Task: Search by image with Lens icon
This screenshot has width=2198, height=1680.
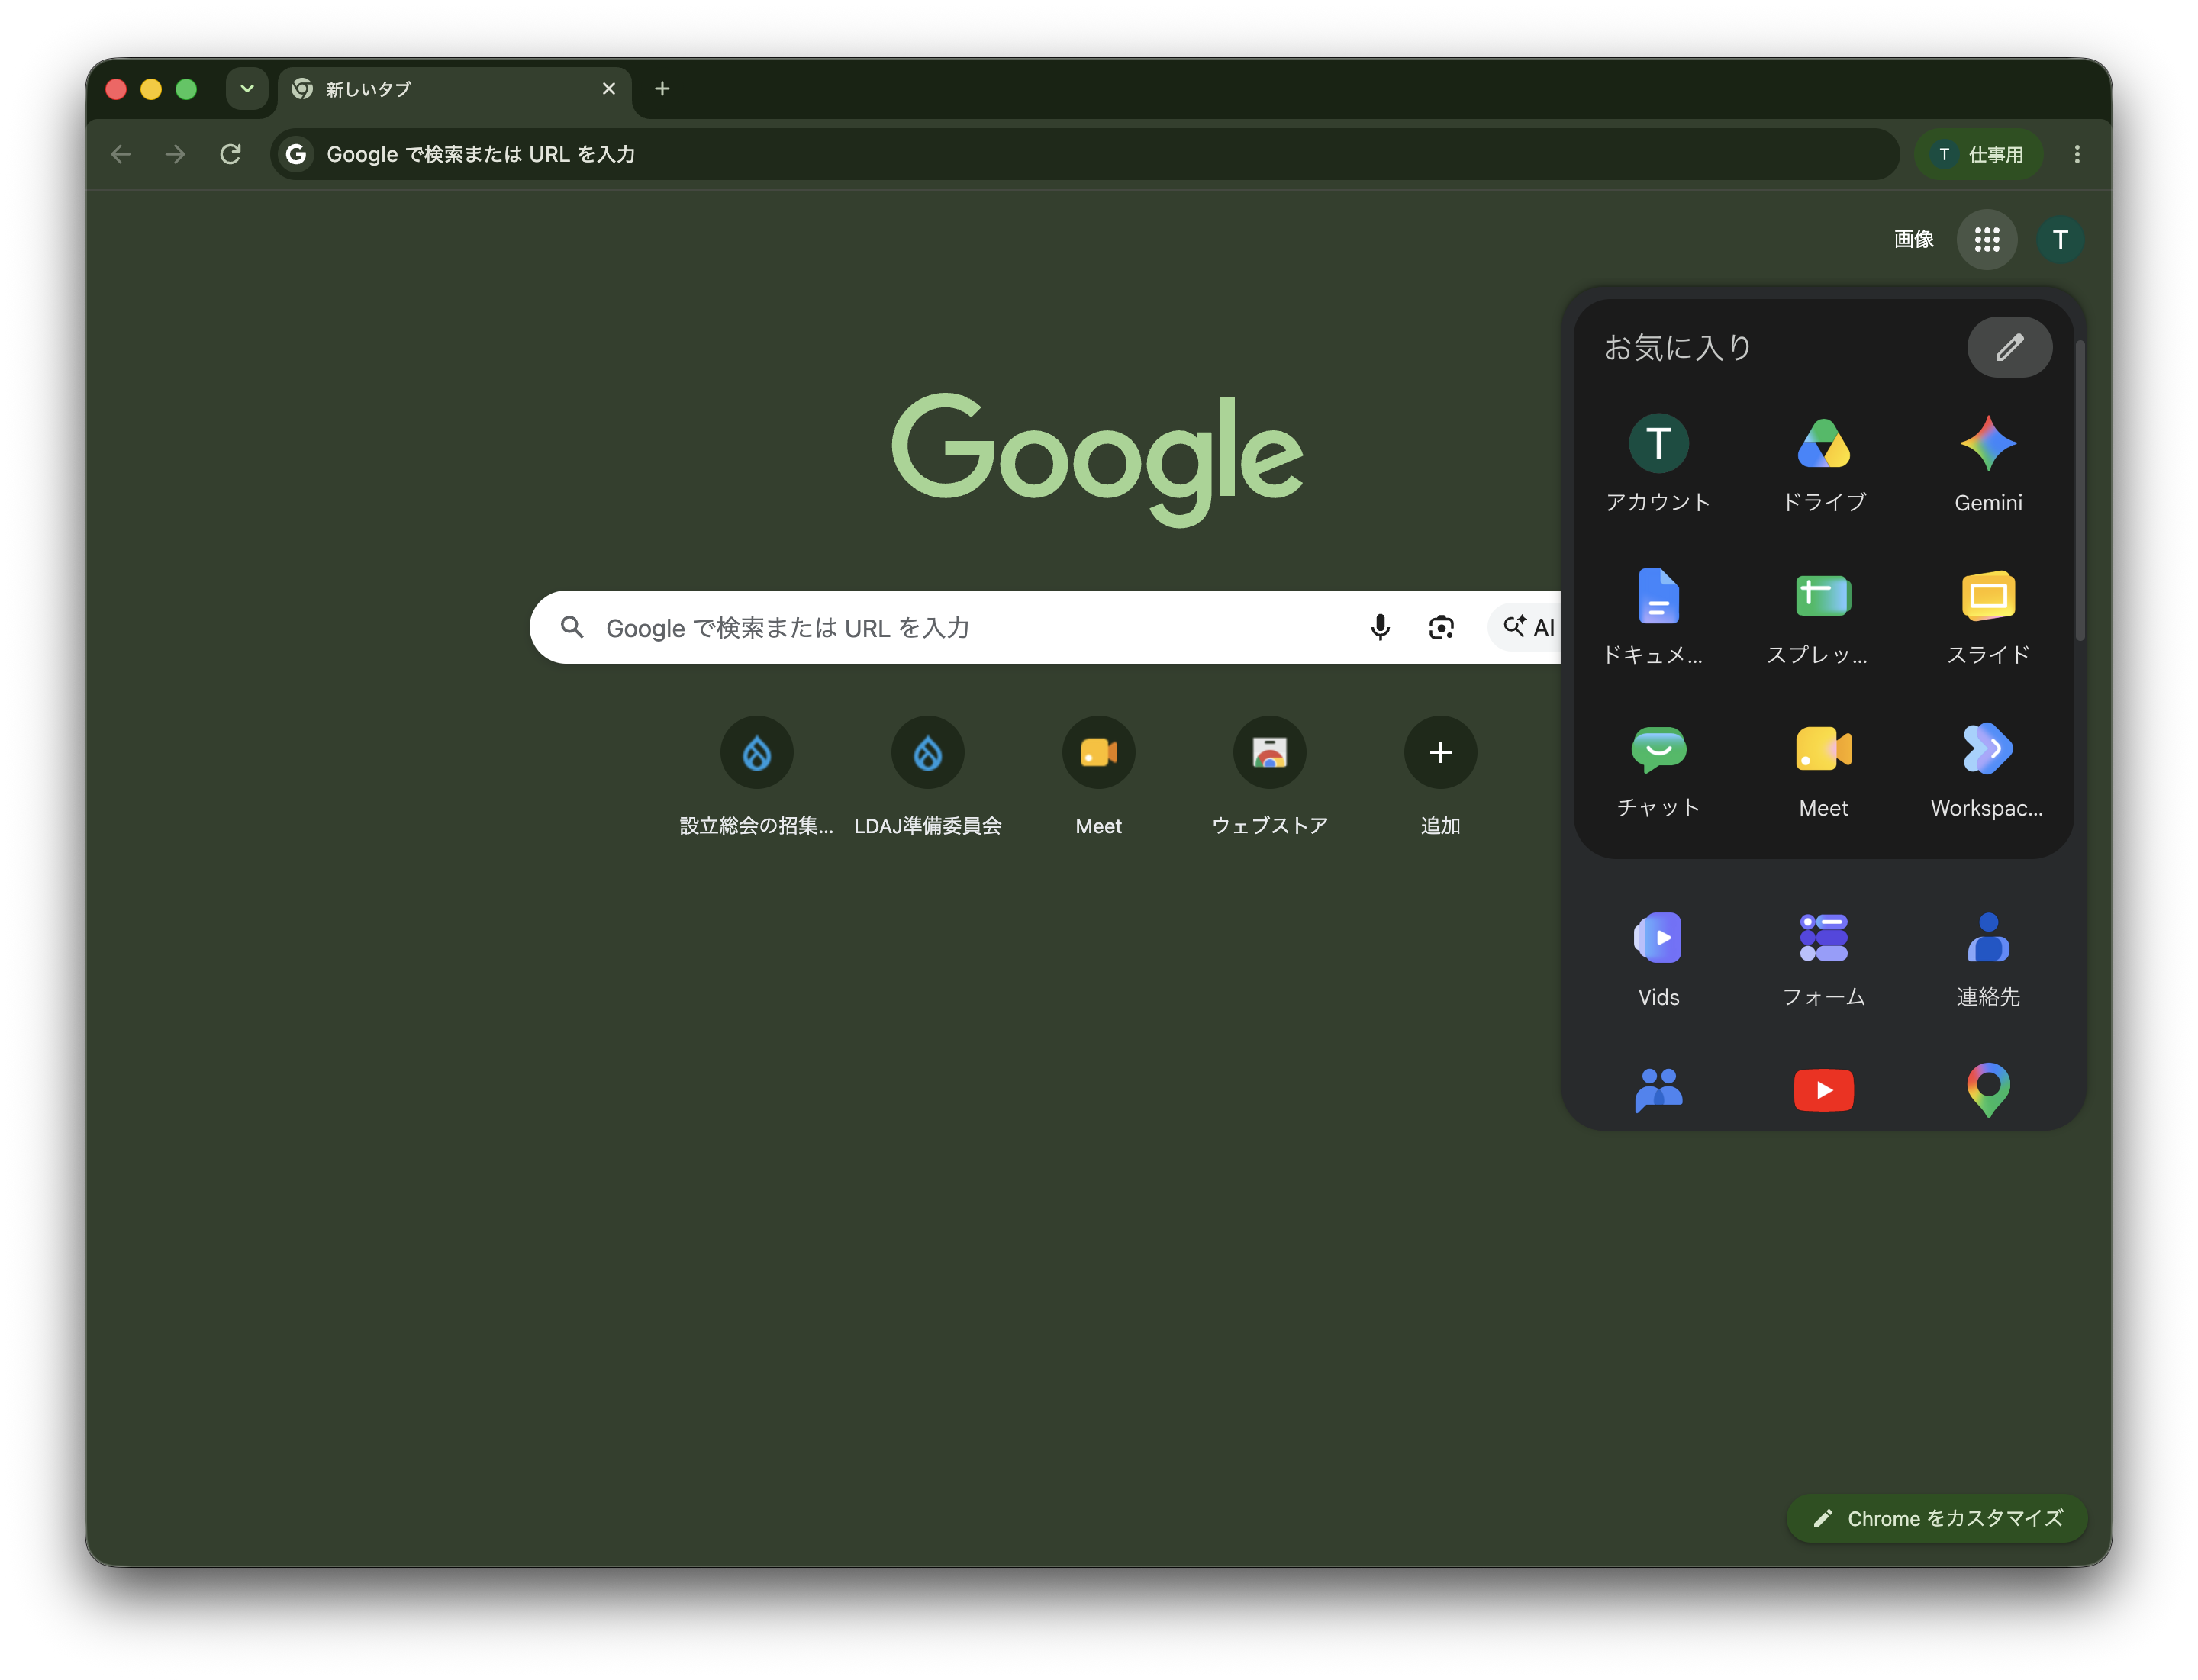Action: pyautogui.click(x=1441, y=627)
